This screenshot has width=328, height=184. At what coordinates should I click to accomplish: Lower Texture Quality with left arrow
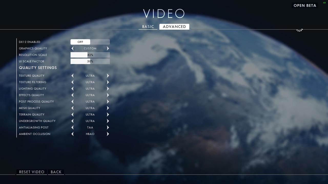[x=72, y=76]
